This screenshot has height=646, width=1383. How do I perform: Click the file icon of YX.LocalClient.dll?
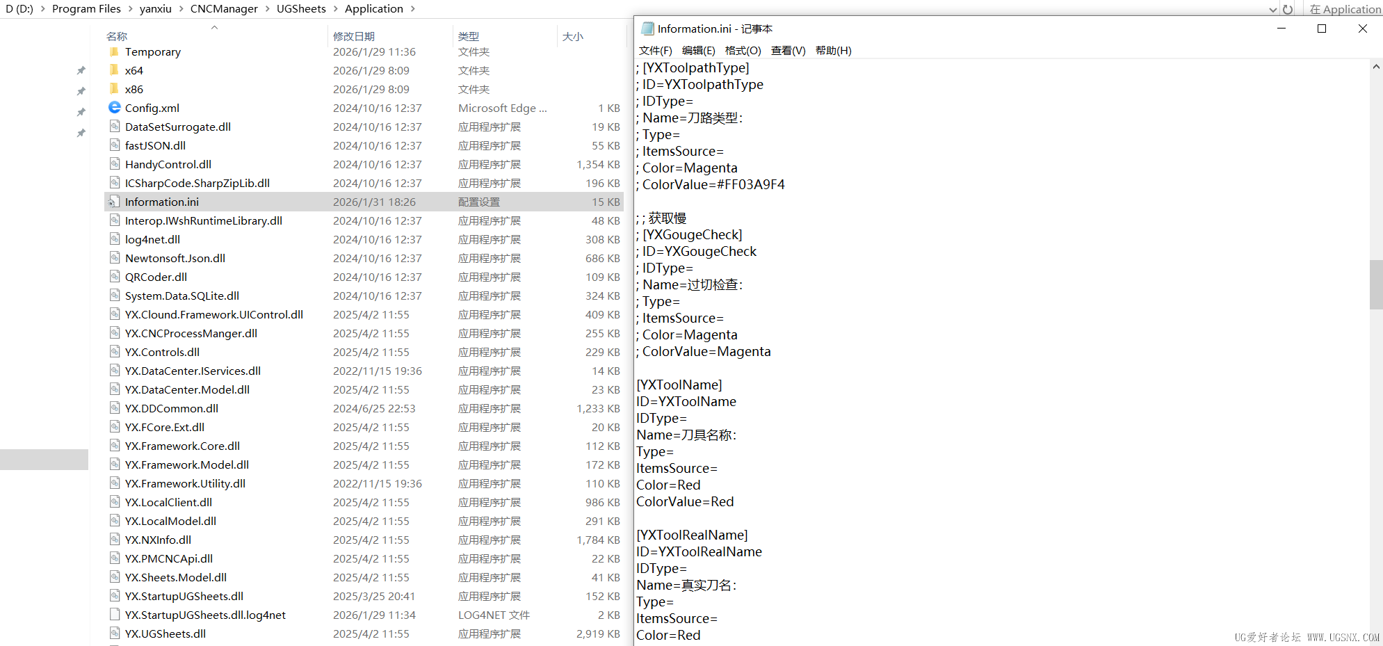(115, 502)
